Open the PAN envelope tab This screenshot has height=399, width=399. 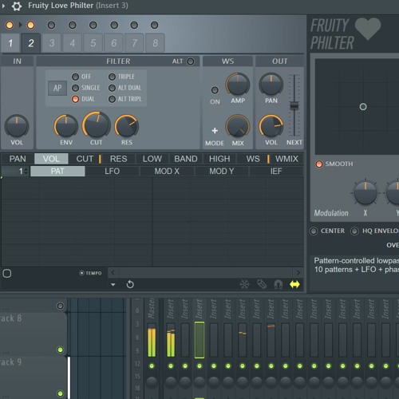click(x=18, y=159)
